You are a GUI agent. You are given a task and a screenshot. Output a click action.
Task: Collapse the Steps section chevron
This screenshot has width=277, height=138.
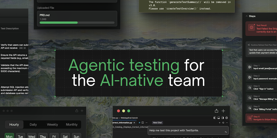(247, 16)
